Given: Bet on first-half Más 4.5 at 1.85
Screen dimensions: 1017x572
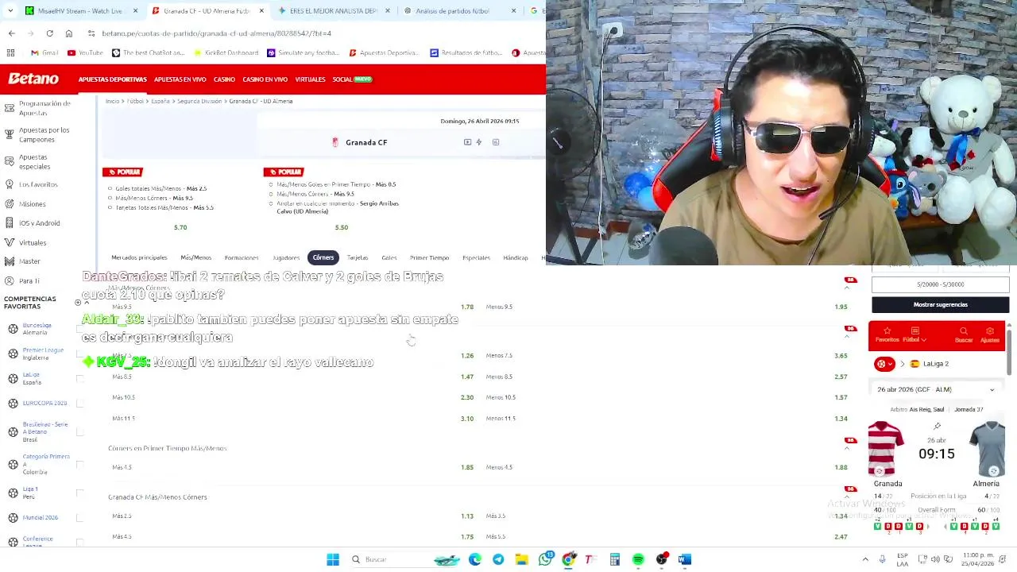Looking at the screenshot, I should [x=294, y=467].
